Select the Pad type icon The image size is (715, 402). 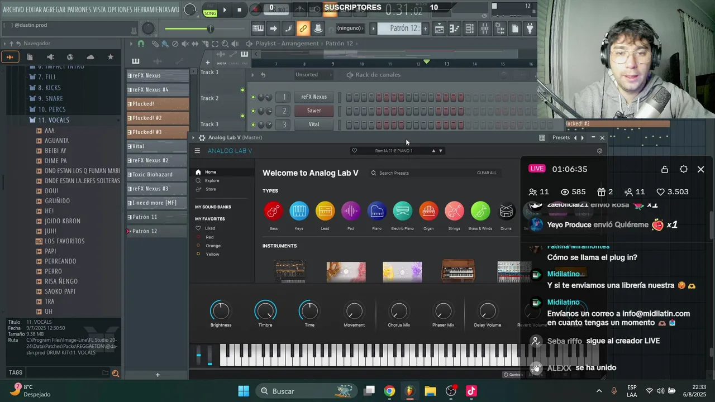click(351, 211)
